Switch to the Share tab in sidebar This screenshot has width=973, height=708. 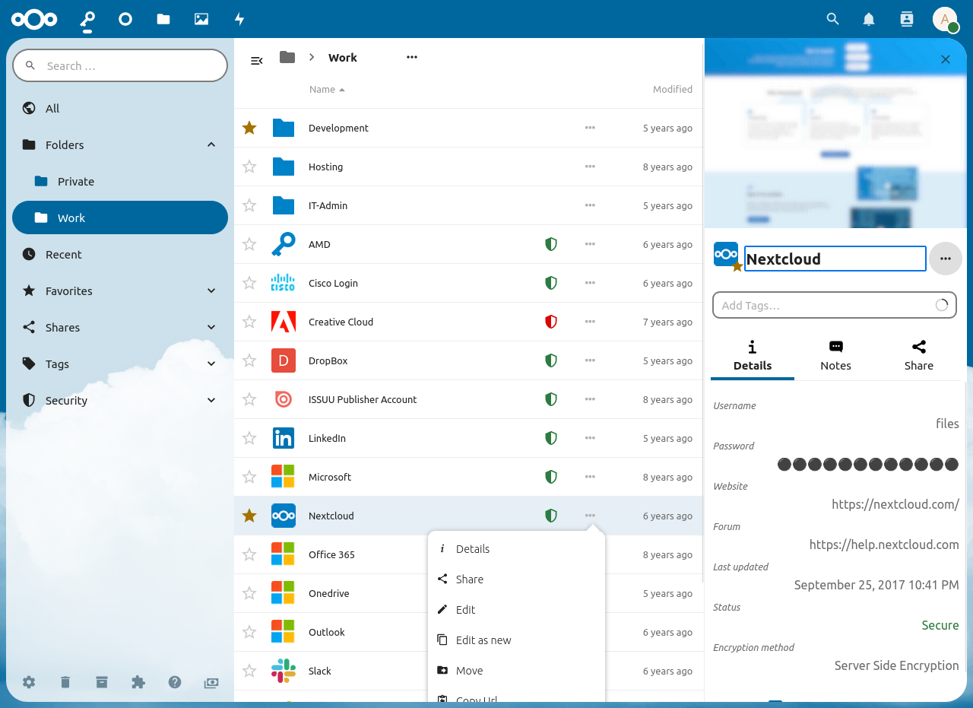[918, 356]
